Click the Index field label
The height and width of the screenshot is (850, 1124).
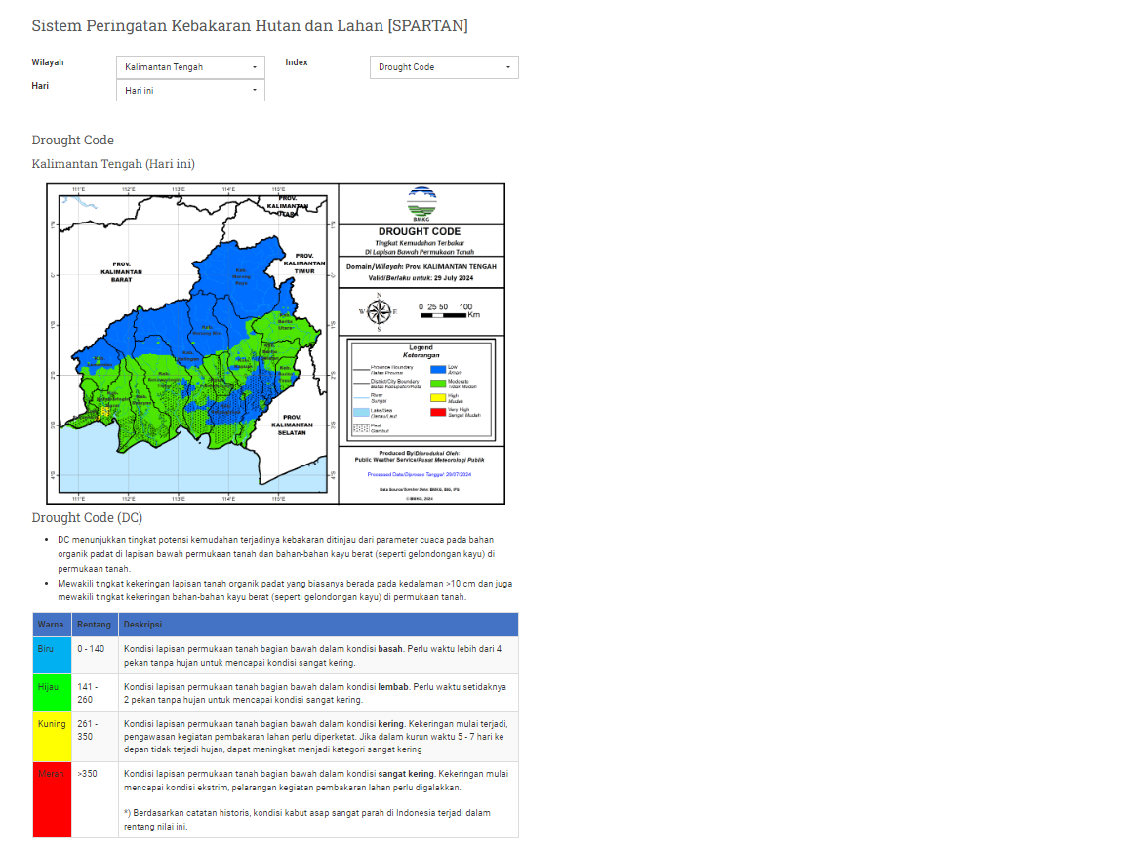click(297, 62)
